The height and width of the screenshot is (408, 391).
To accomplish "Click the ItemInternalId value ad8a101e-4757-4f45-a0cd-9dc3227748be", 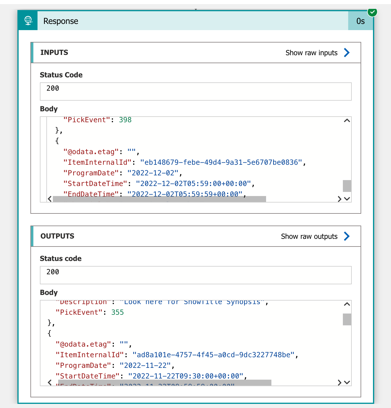I will [x=213, y=355].
